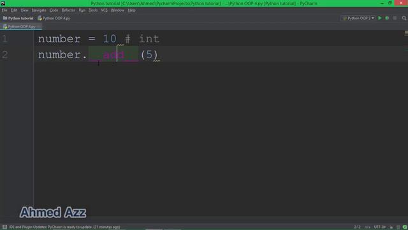Open the Help menu
408x230 pixels.
point(131,10)
